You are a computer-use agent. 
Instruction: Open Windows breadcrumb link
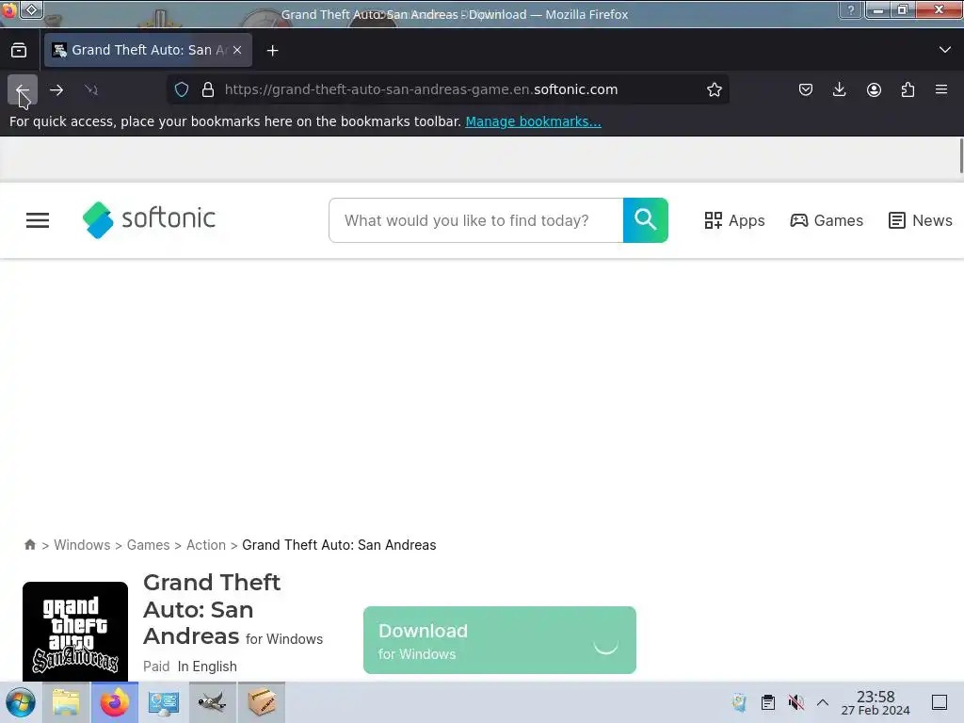[82, 545]
